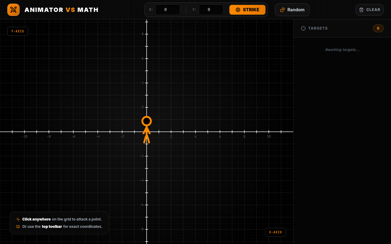Click the 'Click anywhere' hint text

[36, 219]
